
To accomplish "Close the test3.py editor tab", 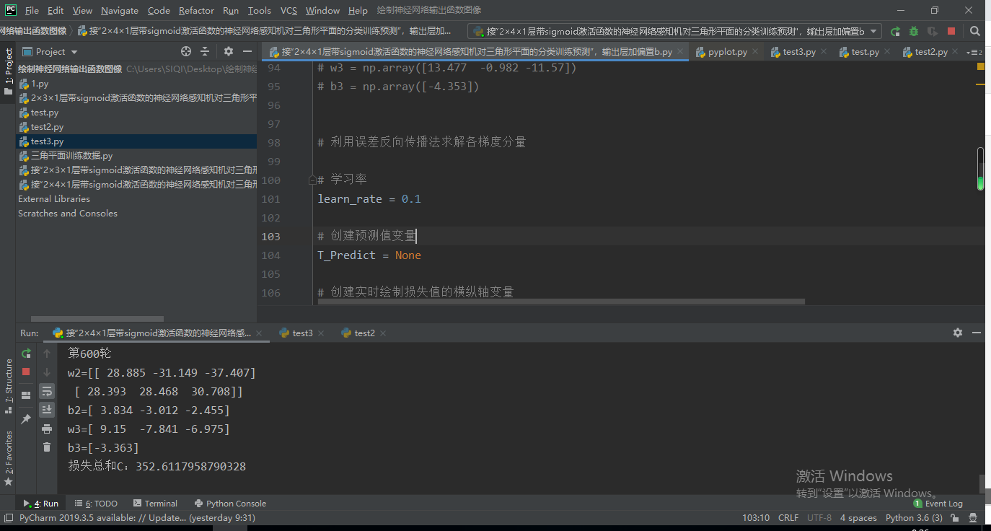I will point(824,52).
